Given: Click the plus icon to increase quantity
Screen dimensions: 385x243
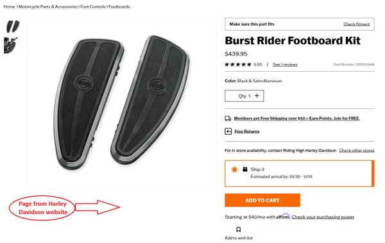Looking at the screenshot, I should [x=257, y=96].
